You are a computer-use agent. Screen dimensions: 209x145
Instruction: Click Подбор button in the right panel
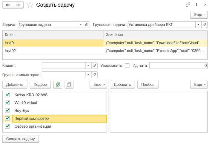click(148, 85)
